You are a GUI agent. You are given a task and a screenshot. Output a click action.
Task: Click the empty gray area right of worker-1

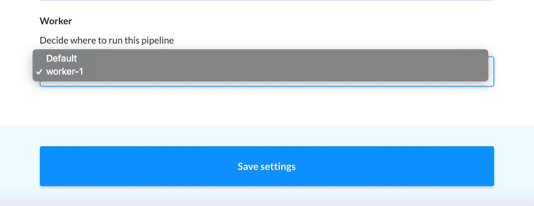[281, 72]
